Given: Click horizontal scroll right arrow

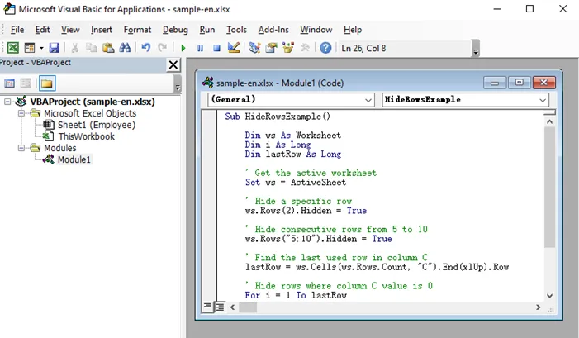Looking at the screenshot, I should 538,307.
